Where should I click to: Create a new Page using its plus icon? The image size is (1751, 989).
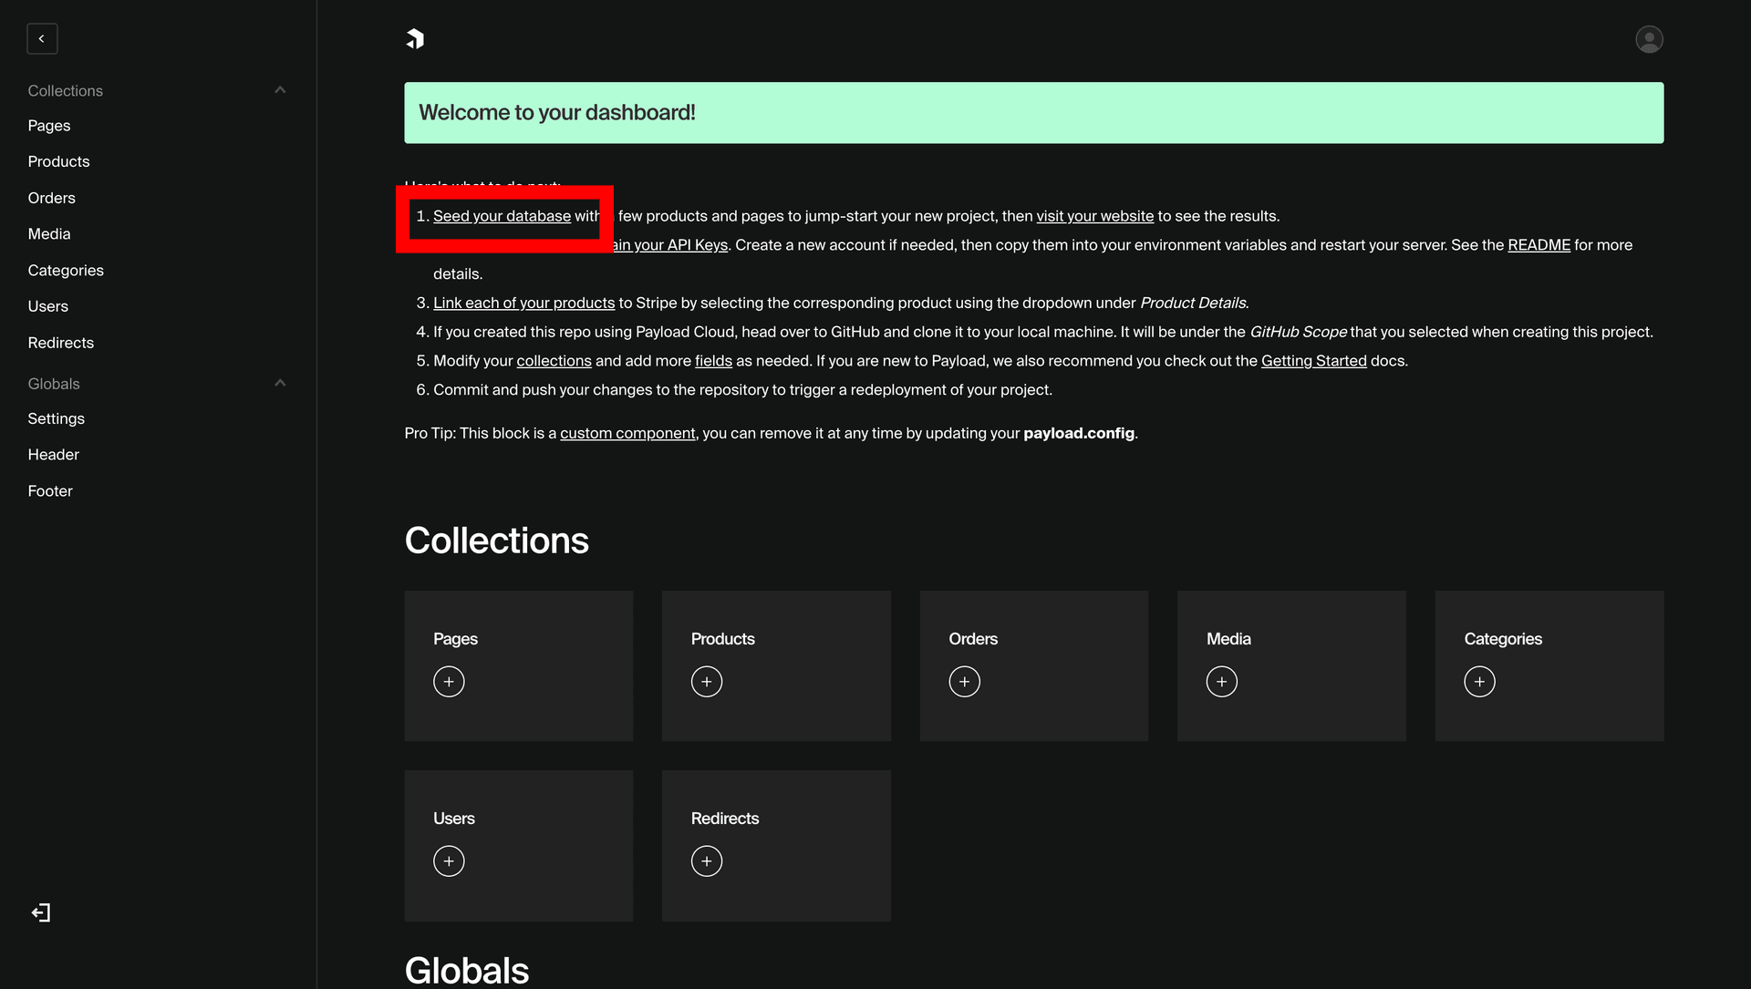(x=449, y=681)
